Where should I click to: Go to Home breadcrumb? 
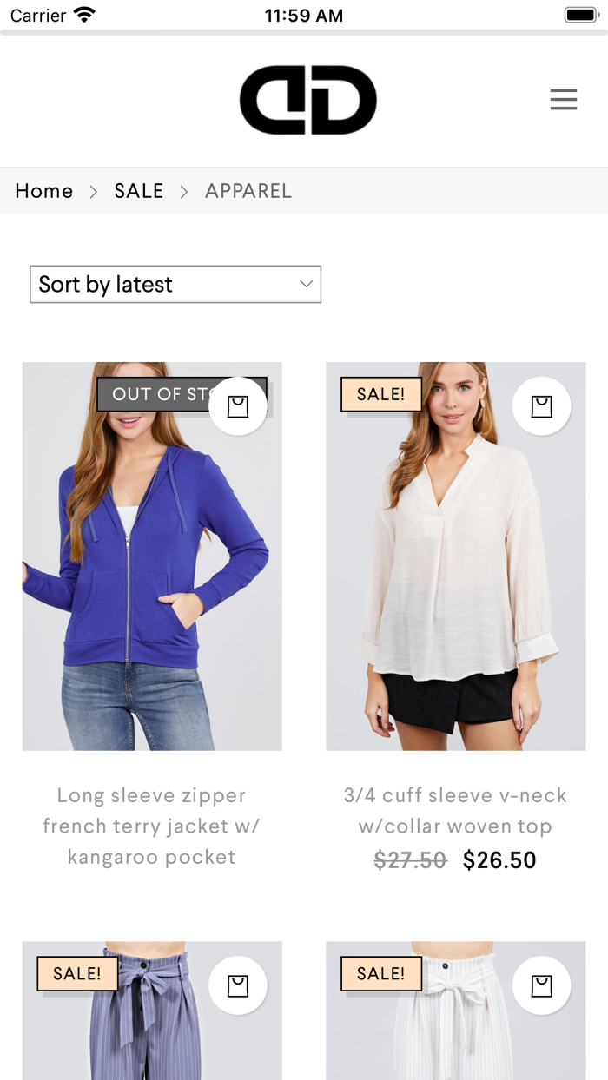pos(44,191)
